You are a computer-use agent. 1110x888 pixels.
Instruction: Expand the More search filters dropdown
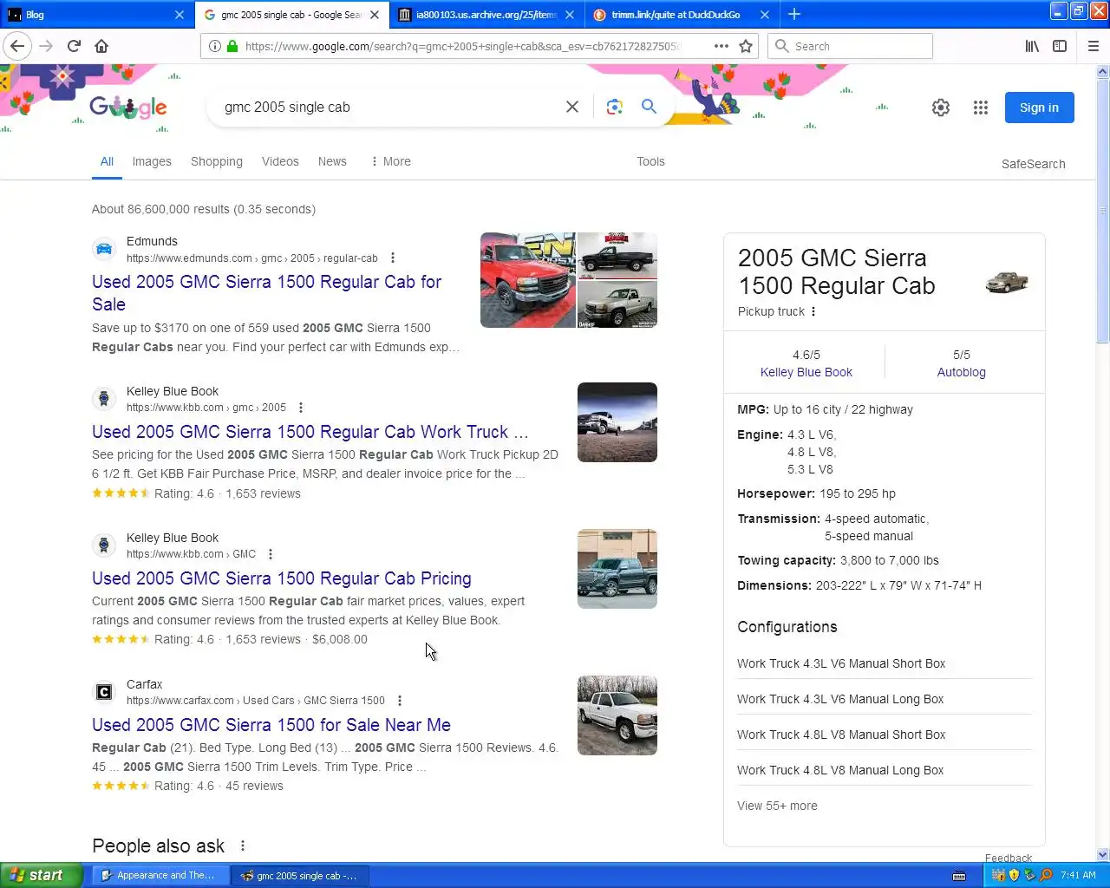pos(390,161)
